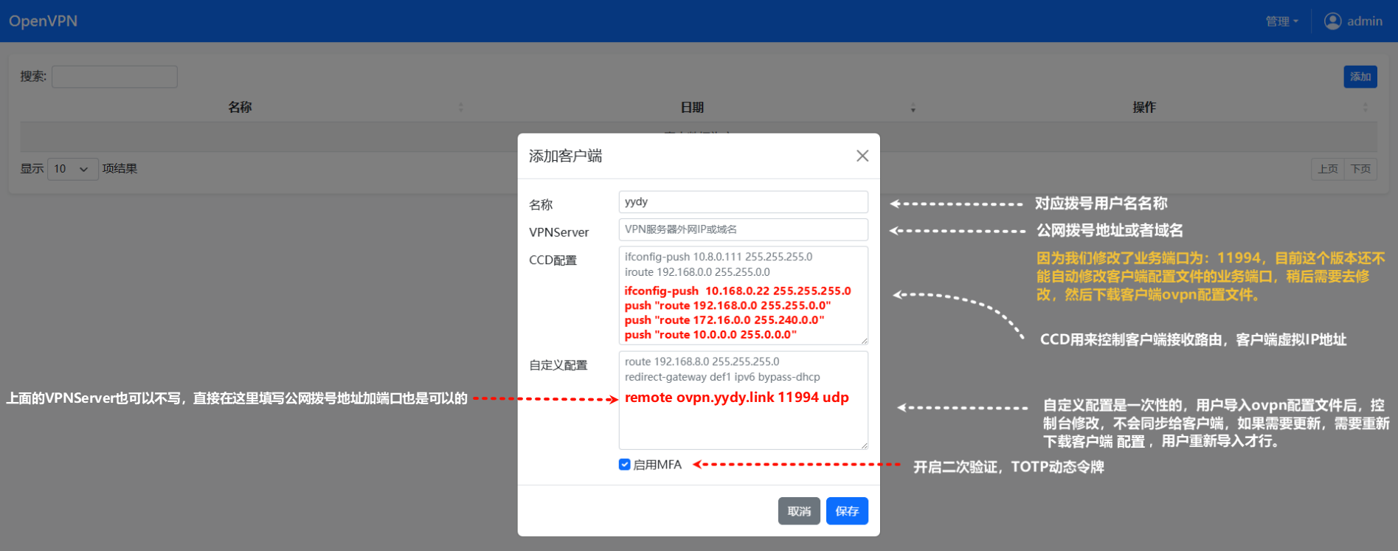
Task: Click inside the CCD配置 text area
Action: pos(743,295)
